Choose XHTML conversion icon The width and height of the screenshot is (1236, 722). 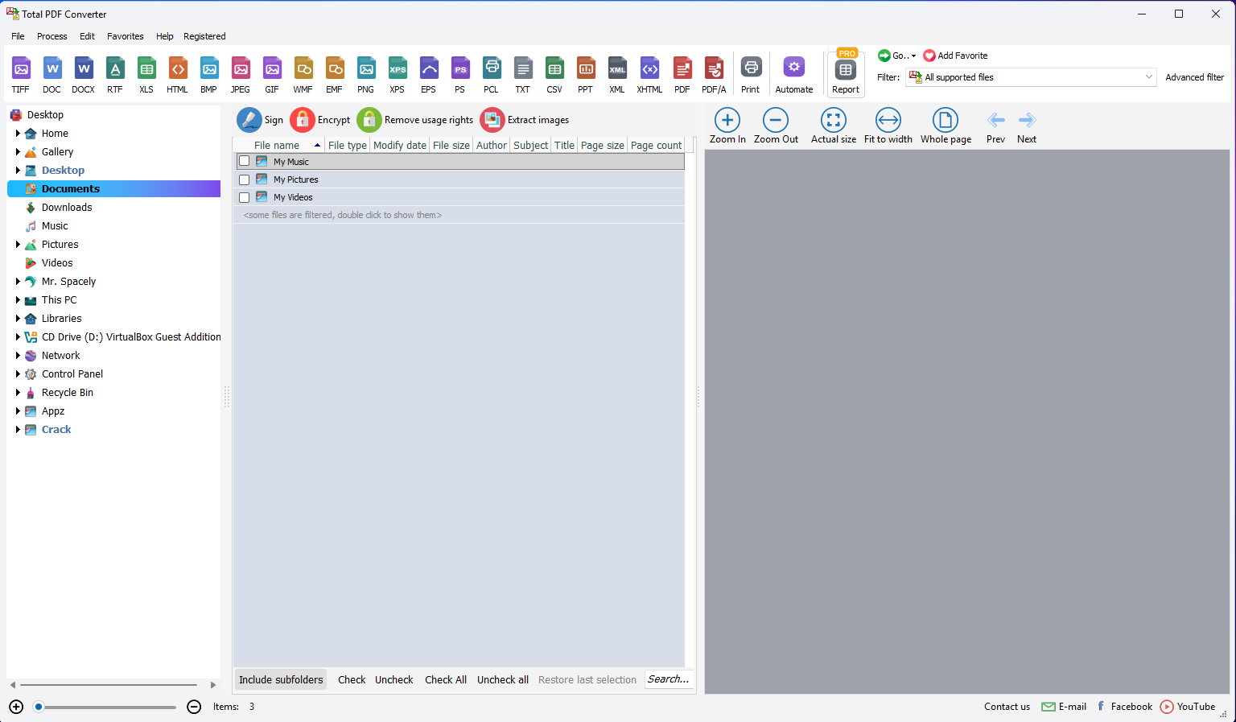click(x=649, y=76)
